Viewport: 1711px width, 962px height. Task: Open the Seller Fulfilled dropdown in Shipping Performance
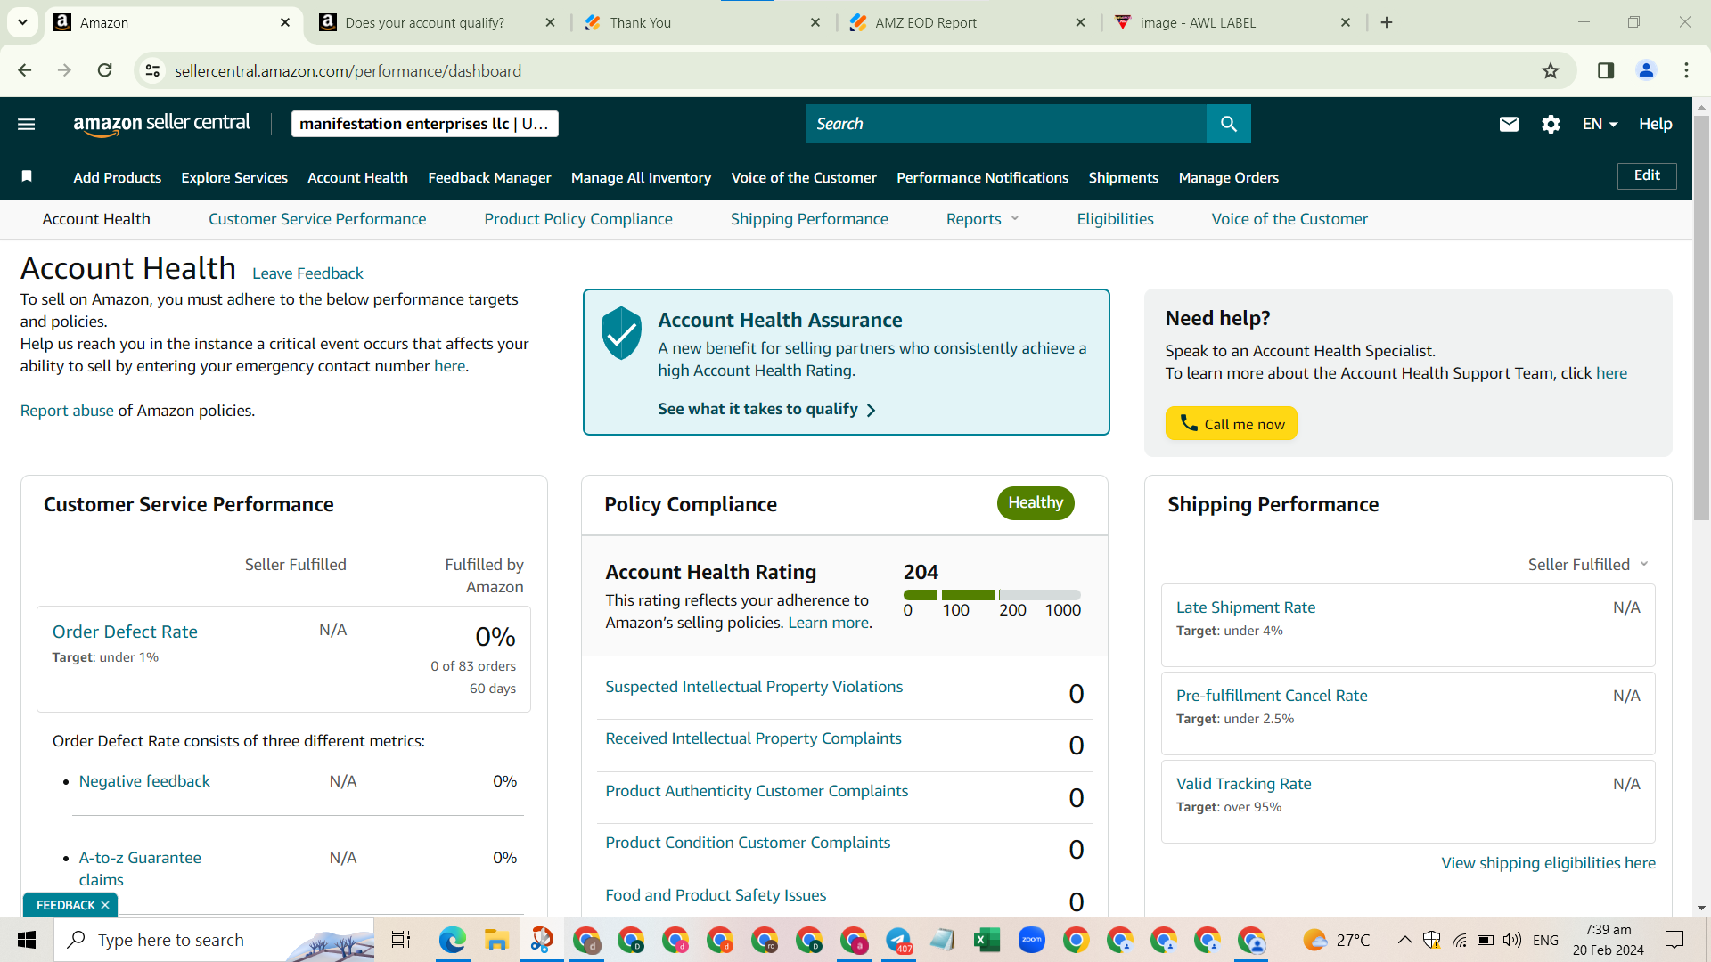1588,565
